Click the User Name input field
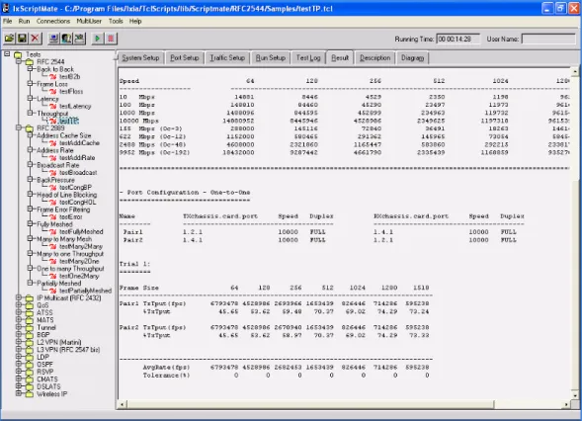 tap(547, 39)
